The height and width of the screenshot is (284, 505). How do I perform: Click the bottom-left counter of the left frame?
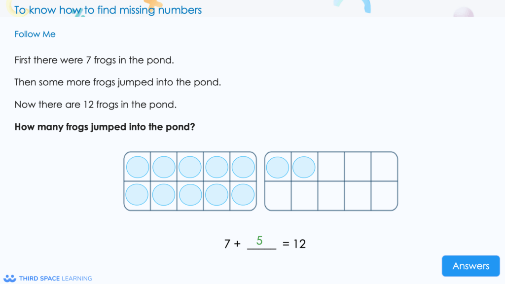137,194
